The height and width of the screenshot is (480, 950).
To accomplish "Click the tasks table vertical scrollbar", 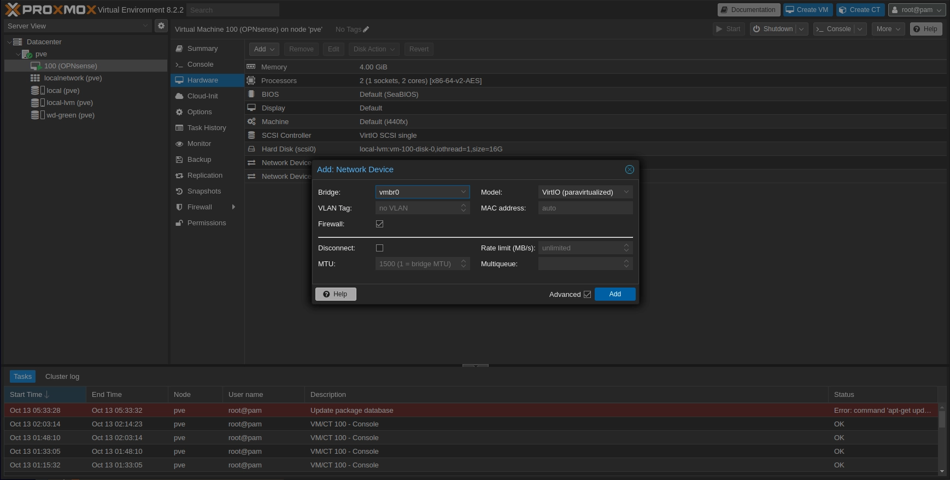I will tap(942, 438).
